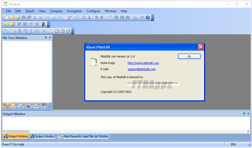Viewport: 252px width, 148px height.
Task: Click OK in About PilotEdit dialog
Action: point(189,56)
